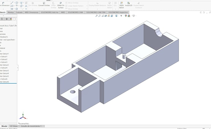211x129 pixels.
Task: Select the 3D Views bottom tab
Action: point(14,126)
